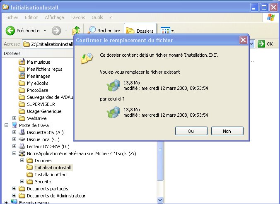Click the network drive (Z:) icon
The image size is (280, 204).
[22, 154]
